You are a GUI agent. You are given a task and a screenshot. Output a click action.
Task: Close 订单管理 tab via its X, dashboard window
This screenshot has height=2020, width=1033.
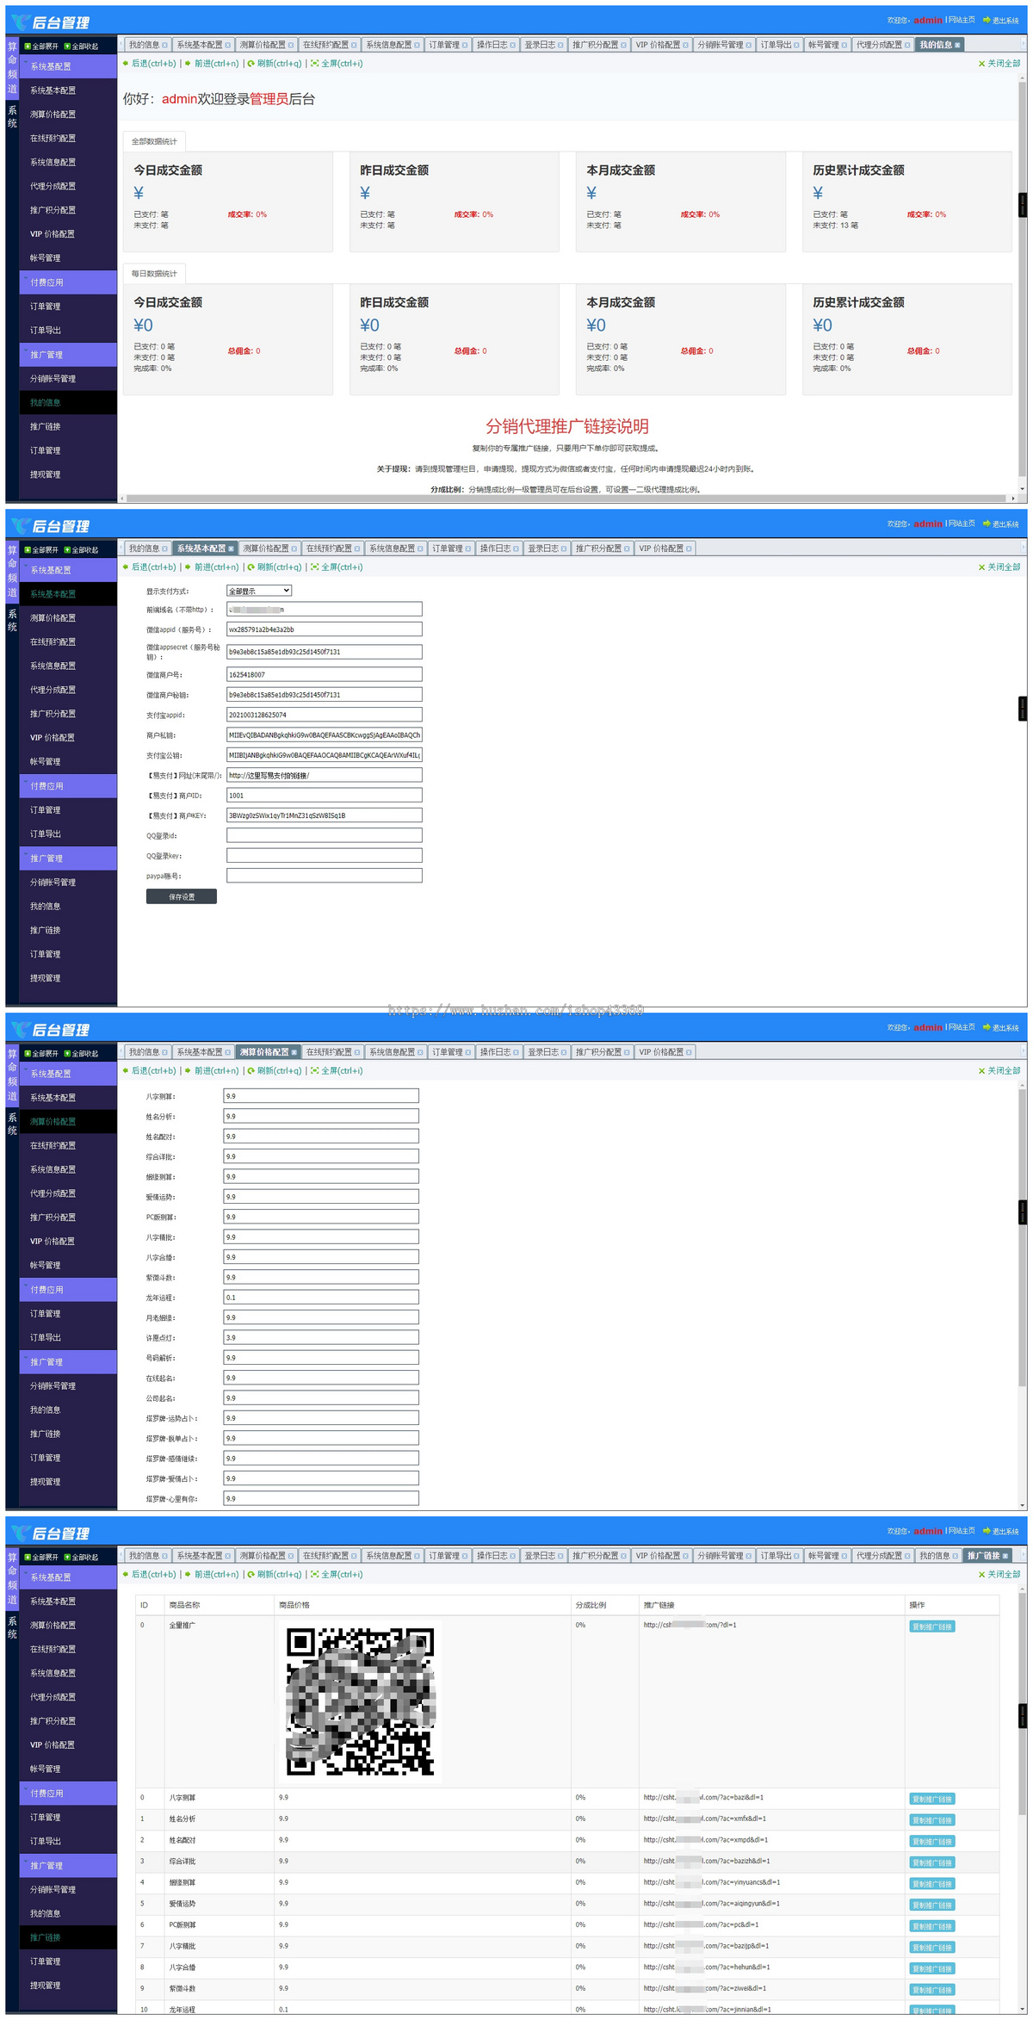point(465,46)
